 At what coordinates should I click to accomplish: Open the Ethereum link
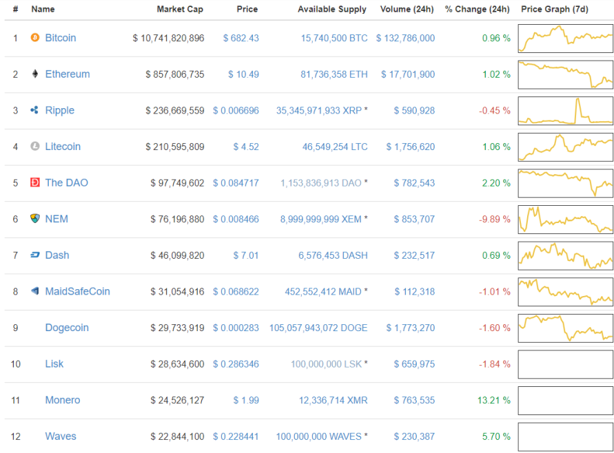point(68,74)
